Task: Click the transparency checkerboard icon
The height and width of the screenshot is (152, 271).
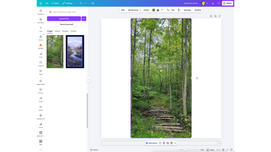Action: point(179,10)
